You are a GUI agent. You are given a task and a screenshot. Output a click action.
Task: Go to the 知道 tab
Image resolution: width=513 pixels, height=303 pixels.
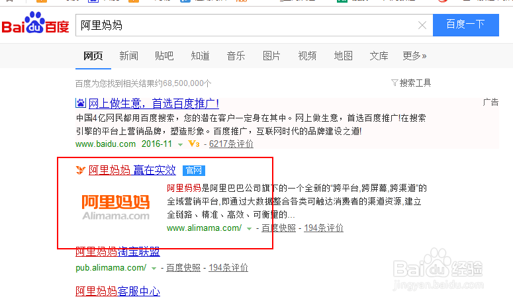[200, 56]
